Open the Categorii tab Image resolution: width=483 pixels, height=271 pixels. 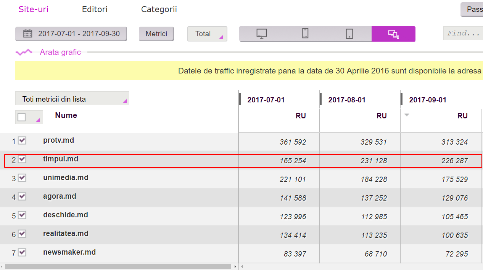[159, 10]
